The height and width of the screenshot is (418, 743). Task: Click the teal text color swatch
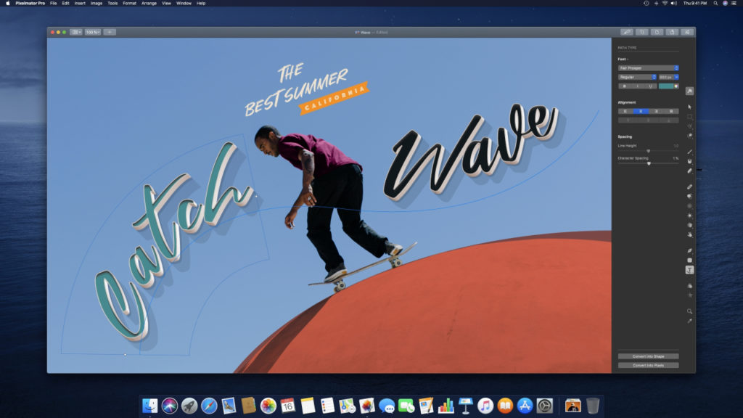[666, 86]
